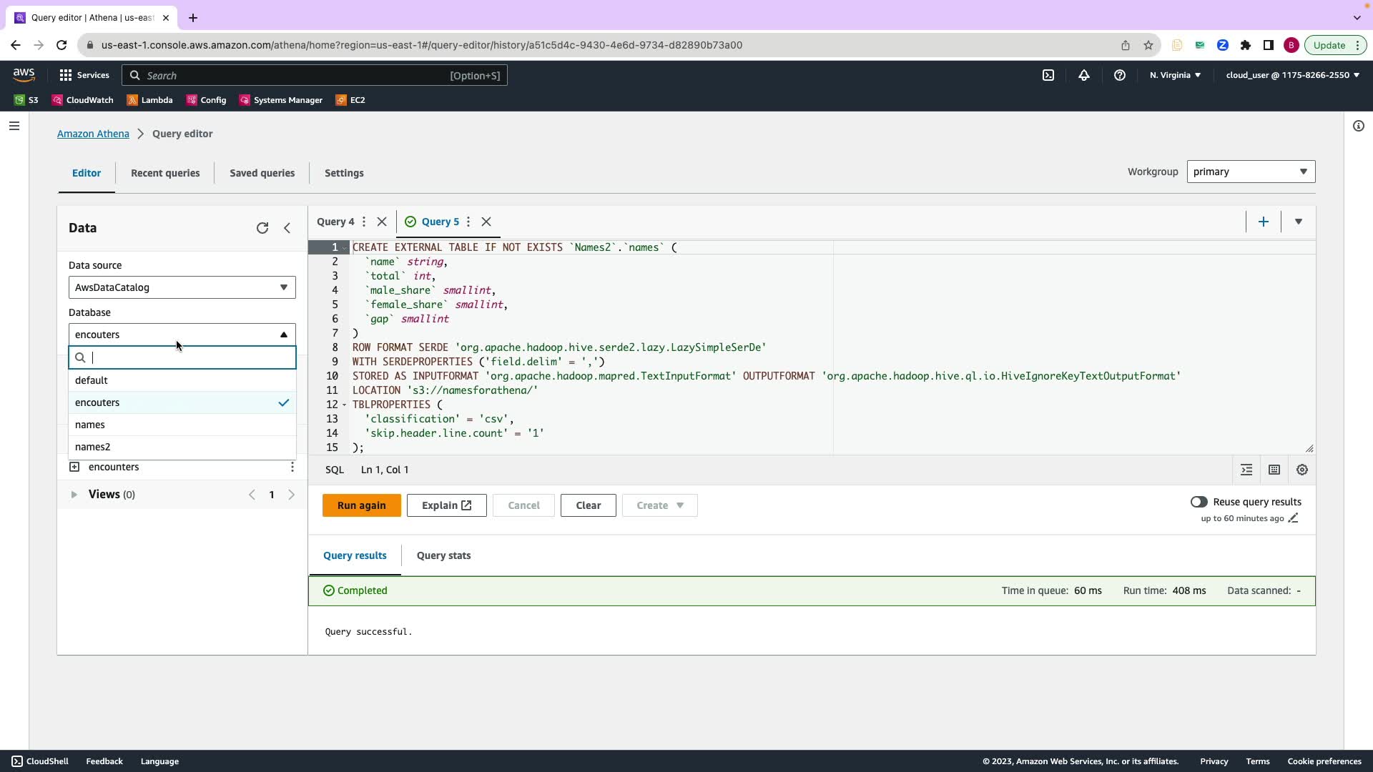Open the Workgroup primary dropdown
This screenshot has height=772, width=1373.
click(x=1251, y=172)
